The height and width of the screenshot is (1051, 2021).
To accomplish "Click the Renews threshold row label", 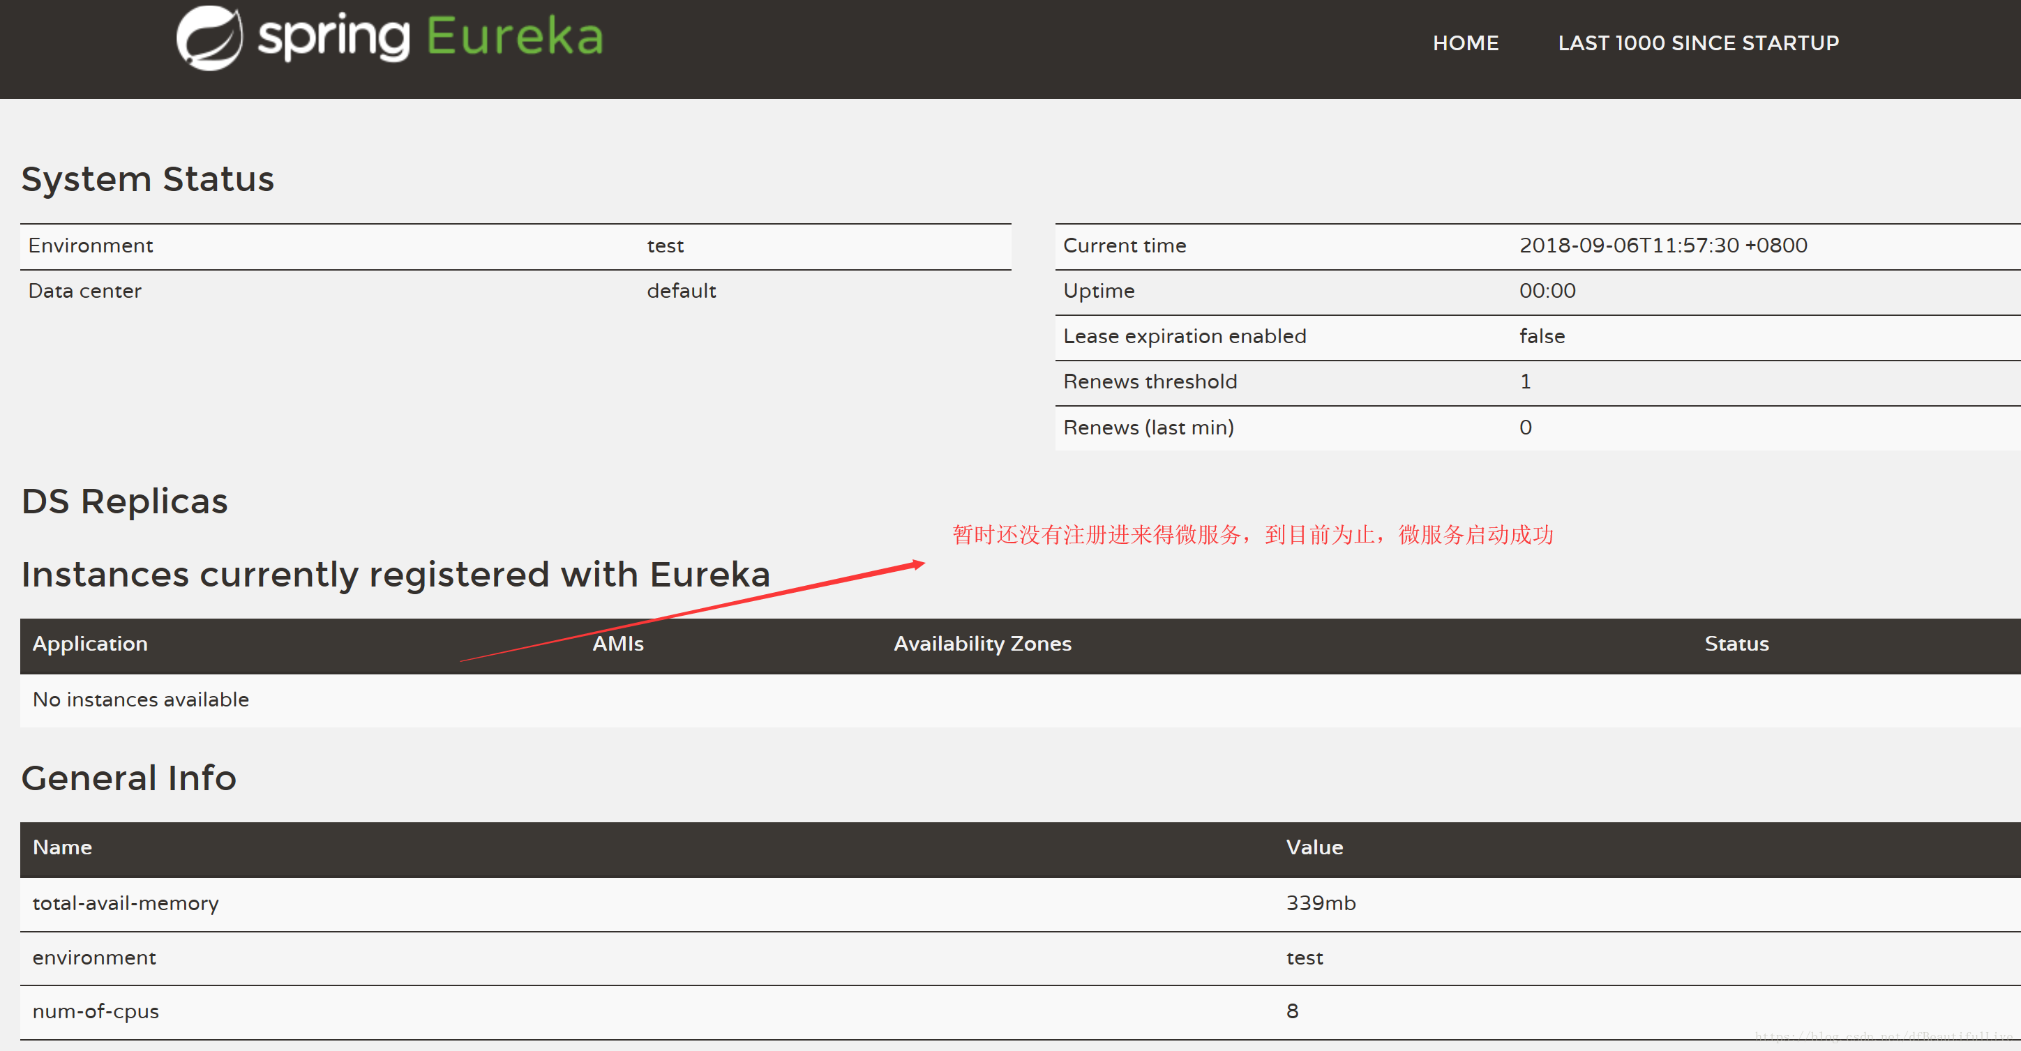I will pyautogui.click(x=1150, y=382).
